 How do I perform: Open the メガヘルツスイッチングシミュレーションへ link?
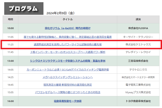[68, 77]
